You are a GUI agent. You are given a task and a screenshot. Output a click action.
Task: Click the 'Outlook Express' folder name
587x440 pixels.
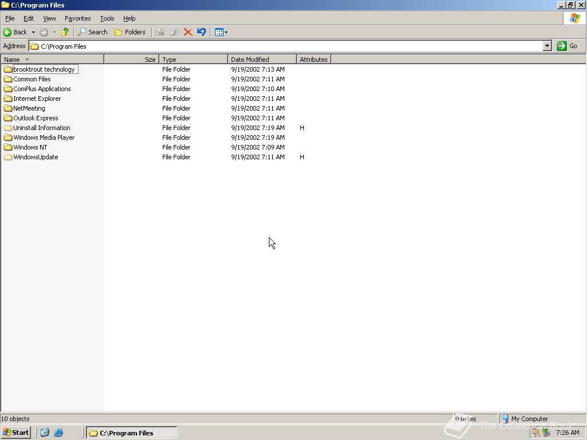point(36,118)
